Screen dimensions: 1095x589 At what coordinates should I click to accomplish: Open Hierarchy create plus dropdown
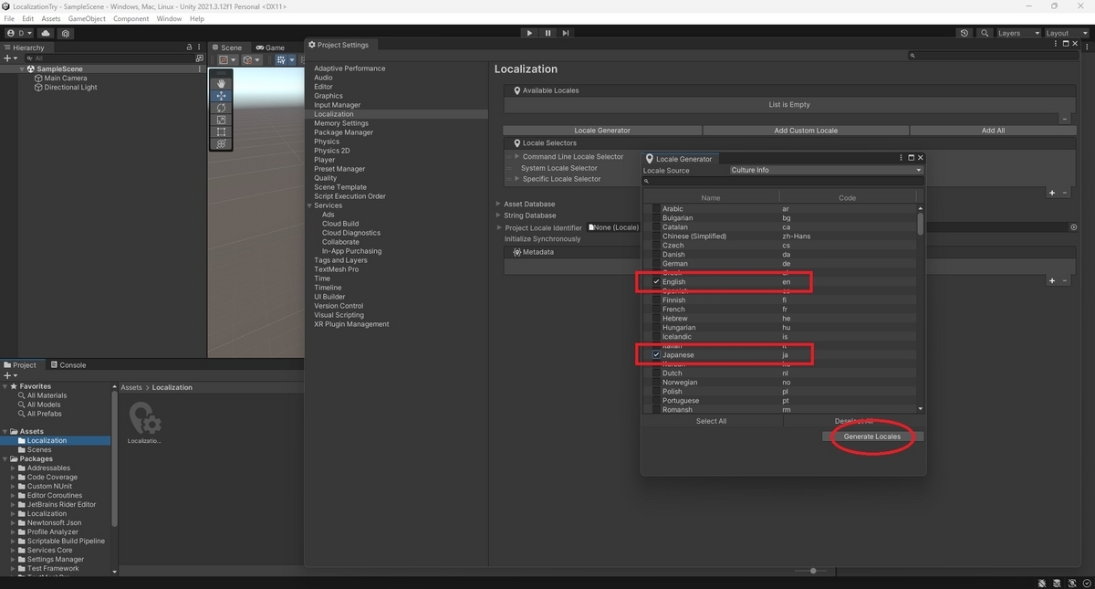tap(11, 58)
